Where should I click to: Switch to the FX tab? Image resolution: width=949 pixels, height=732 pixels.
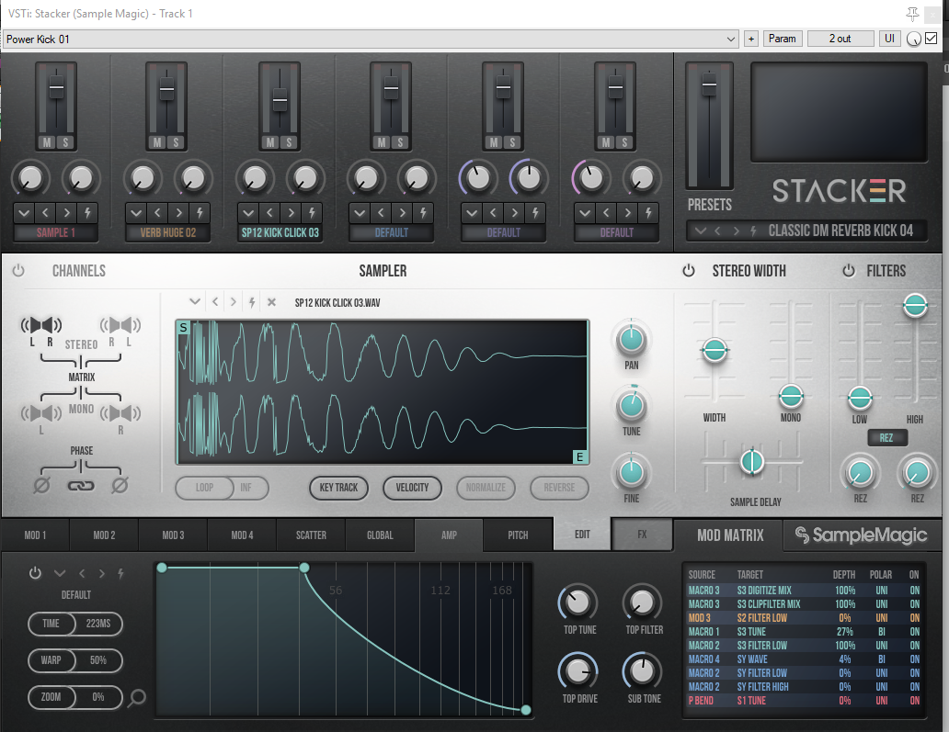(x=642, y=535)
